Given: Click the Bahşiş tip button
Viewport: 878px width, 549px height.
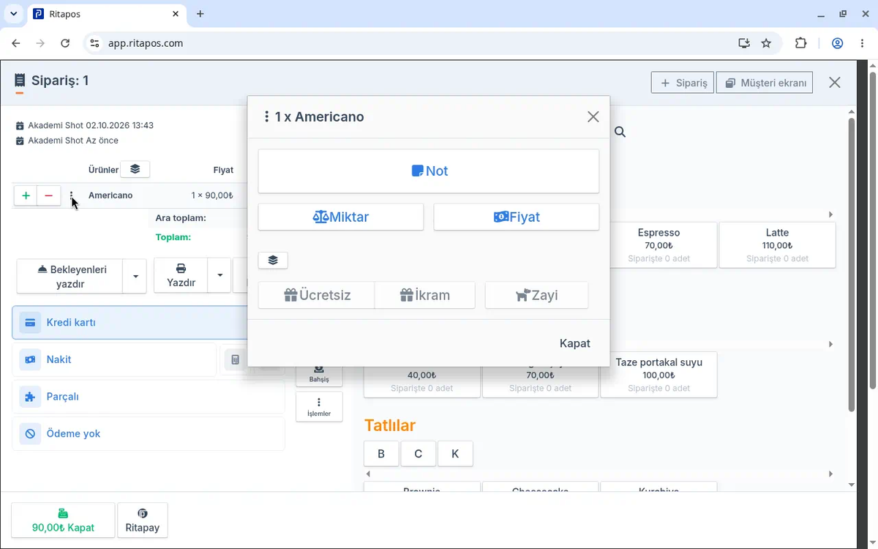Looking at the screenshot, I should tap(319, 373).
